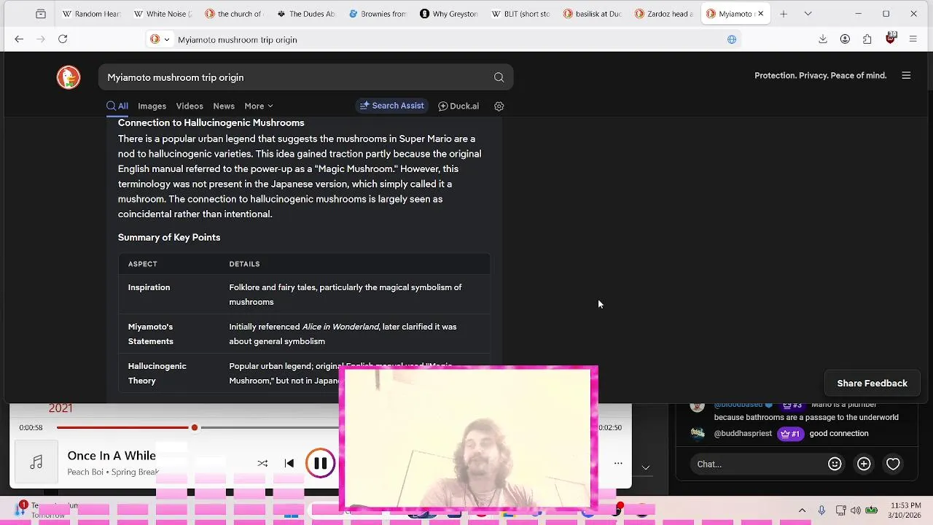Screen dimensions: 933x525
Task: Switch to the basilisk at Duc browser tab
Action: point(592,14)
